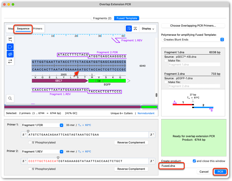232x181 pixels.
Task: Click Choose Overlapping PCR Primers button
Action: 193,26
